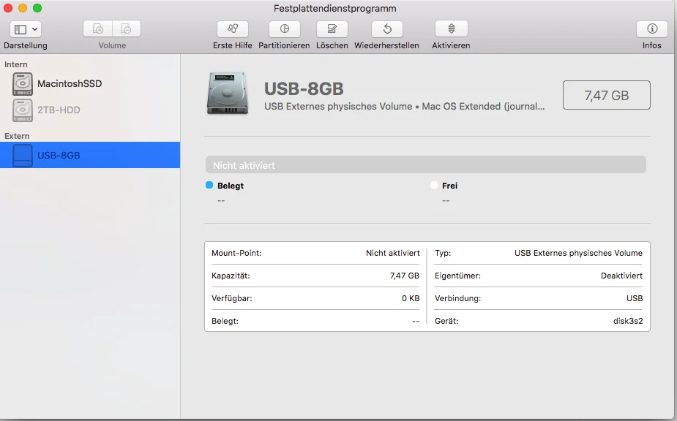This screenshot has width=677, height=421.
Task: Minimize window with the yellow button
Action: [x=23, y=8]
